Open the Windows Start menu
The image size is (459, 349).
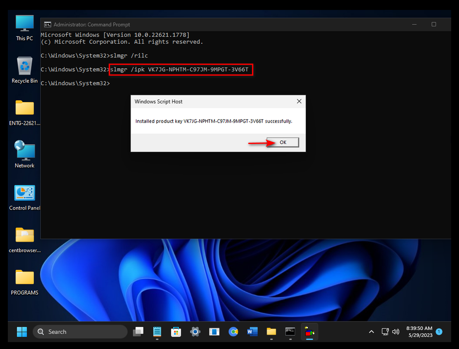tap(22, 332)
